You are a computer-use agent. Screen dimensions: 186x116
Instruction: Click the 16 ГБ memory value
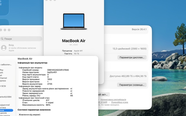(76, 54)
